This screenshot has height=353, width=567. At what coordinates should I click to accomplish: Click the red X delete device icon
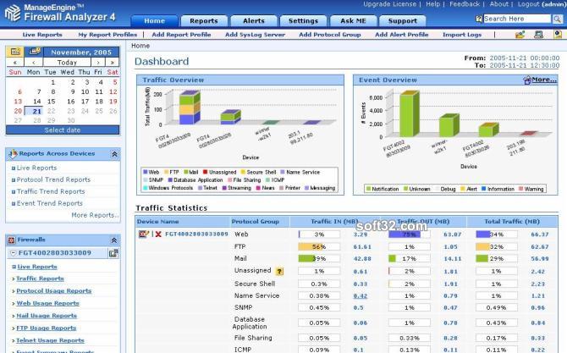pyautogui.click(x=158, y=234)
